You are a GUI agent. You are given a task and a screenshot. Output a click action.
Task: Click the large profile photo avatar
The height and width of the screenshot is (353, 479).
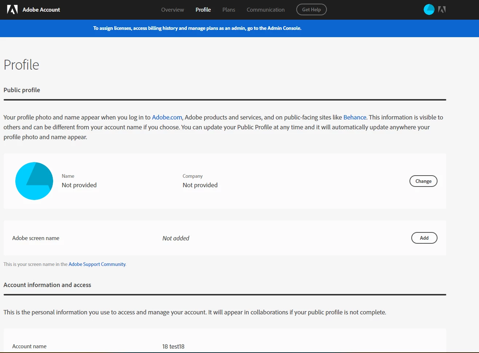pos(34,181)
